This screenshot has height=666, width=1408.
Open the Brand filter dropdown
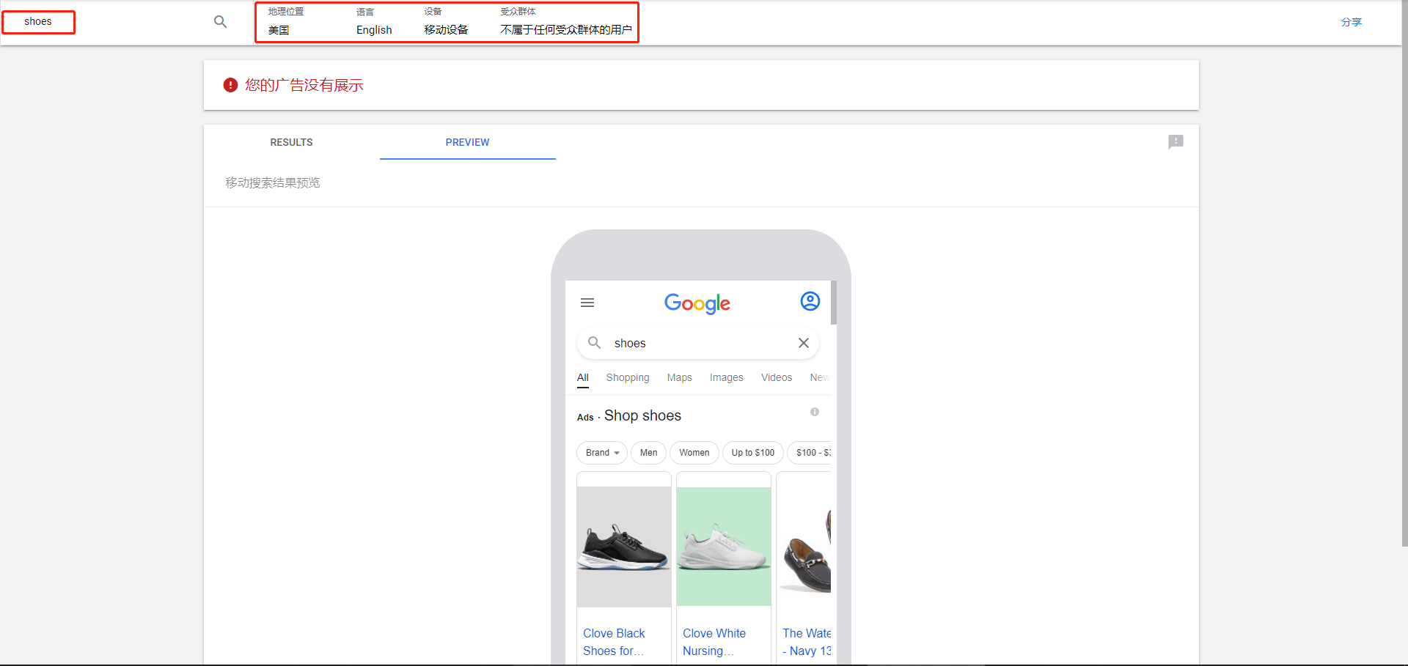pyautogui.click(x=601, y=453)
